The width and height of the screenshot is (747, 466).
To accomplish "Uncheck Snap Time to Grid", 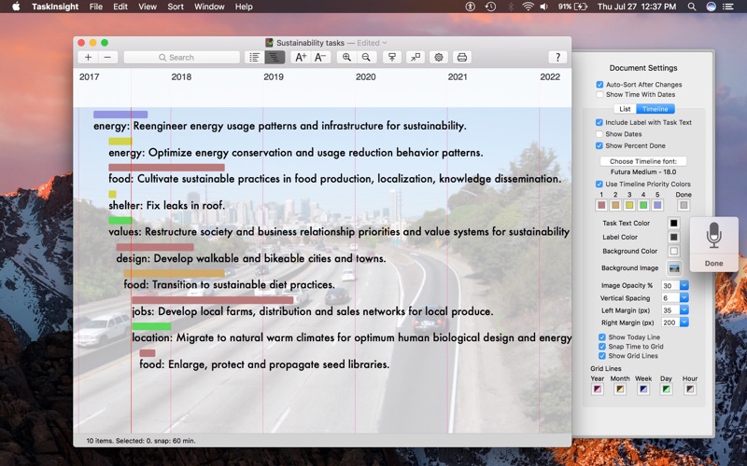I will [x=602, y=347].
